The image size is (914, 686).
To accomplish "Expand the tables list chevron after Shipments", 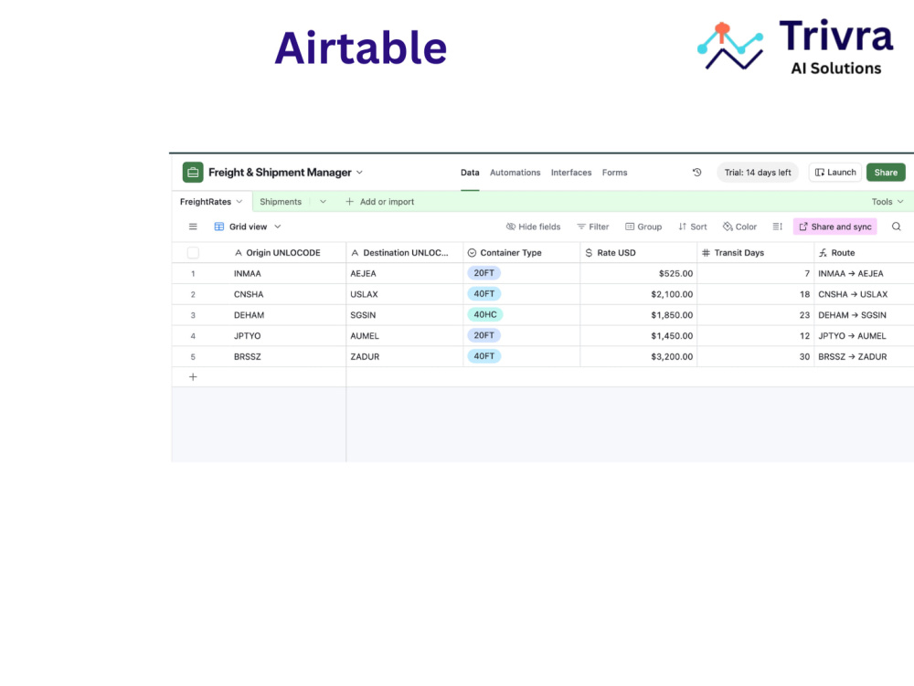I will click(323, 202).
